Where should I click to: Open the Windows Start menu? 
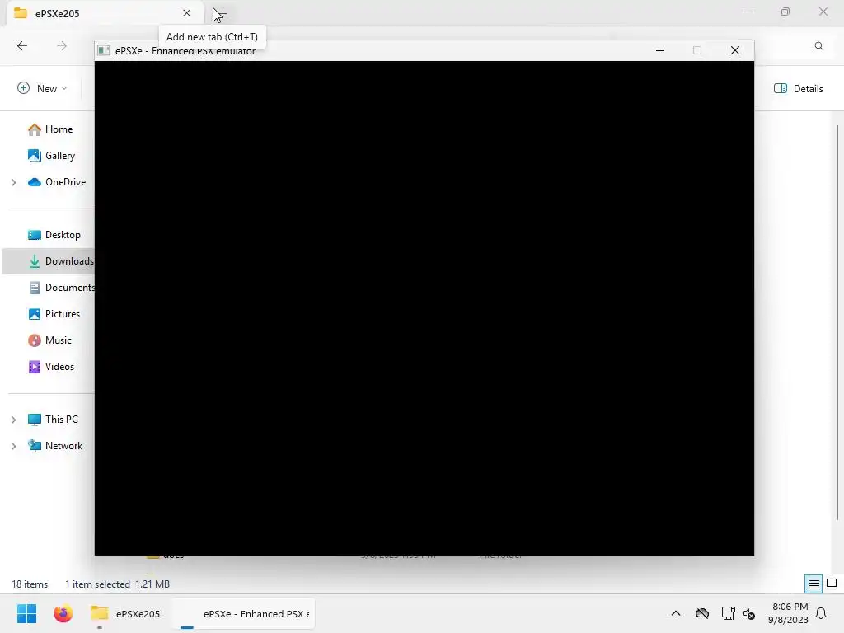tap(27, 613)
